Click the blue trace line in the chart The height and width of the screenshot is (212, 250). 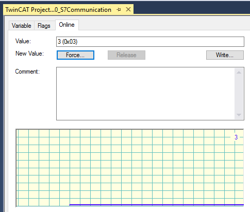tap(156, 205)
